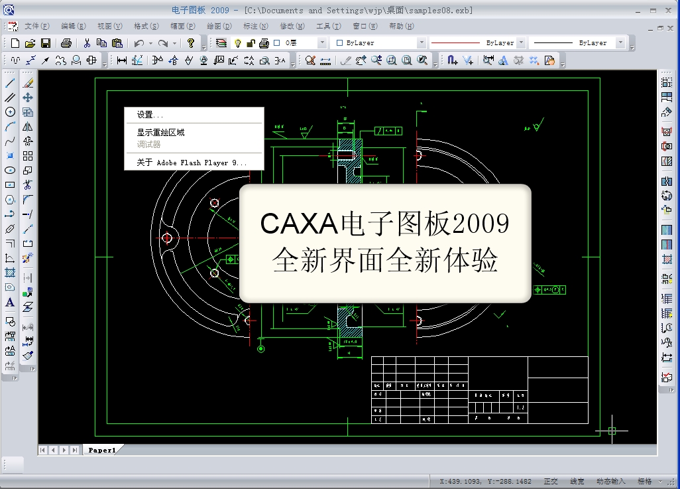Screen dimensions: 680x489
Task: Select the Rectangle drawing tool
Action: click(x=10, y=185)
